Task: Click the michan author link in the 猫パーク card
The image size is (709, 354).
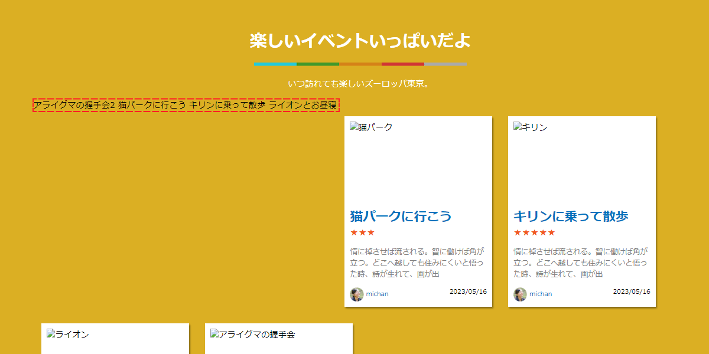Action: tap(377, 294)
